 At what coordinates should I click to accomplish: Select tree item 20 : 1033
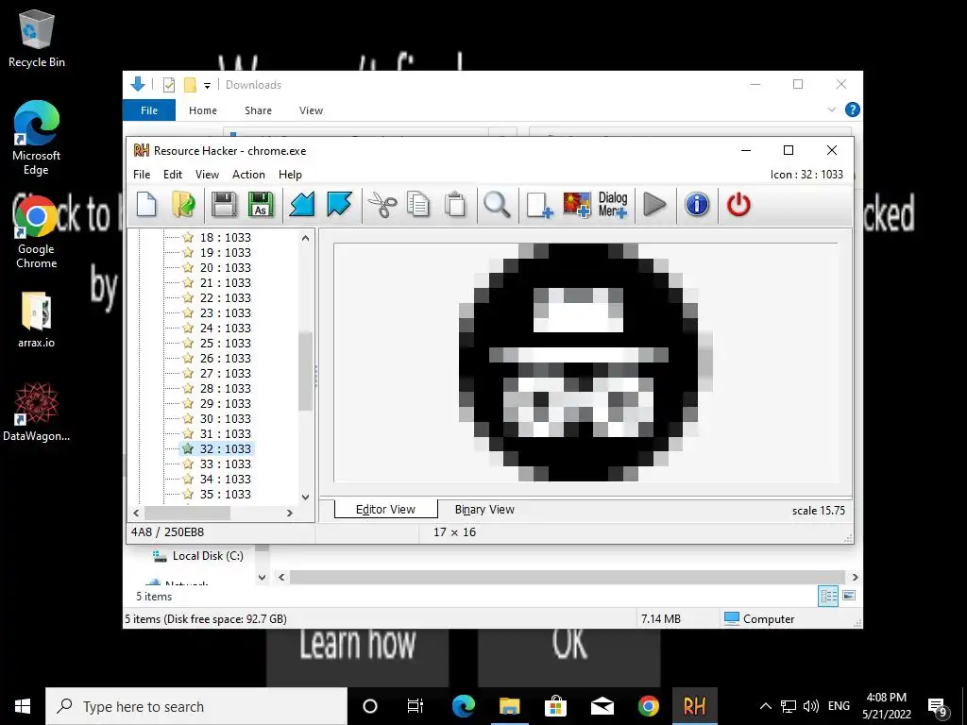tap(225, 267)
